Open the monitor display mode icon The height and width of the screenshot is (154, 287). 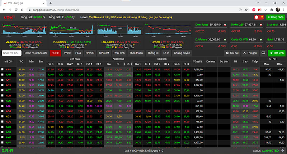coord(263,53)
